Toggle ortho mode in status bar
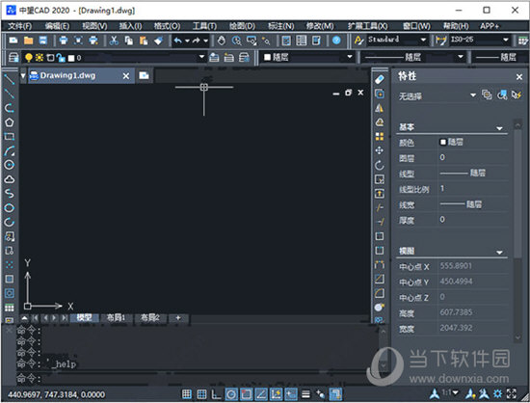The width and height of the screenshot is (530, 403). [x=216, y=394]
